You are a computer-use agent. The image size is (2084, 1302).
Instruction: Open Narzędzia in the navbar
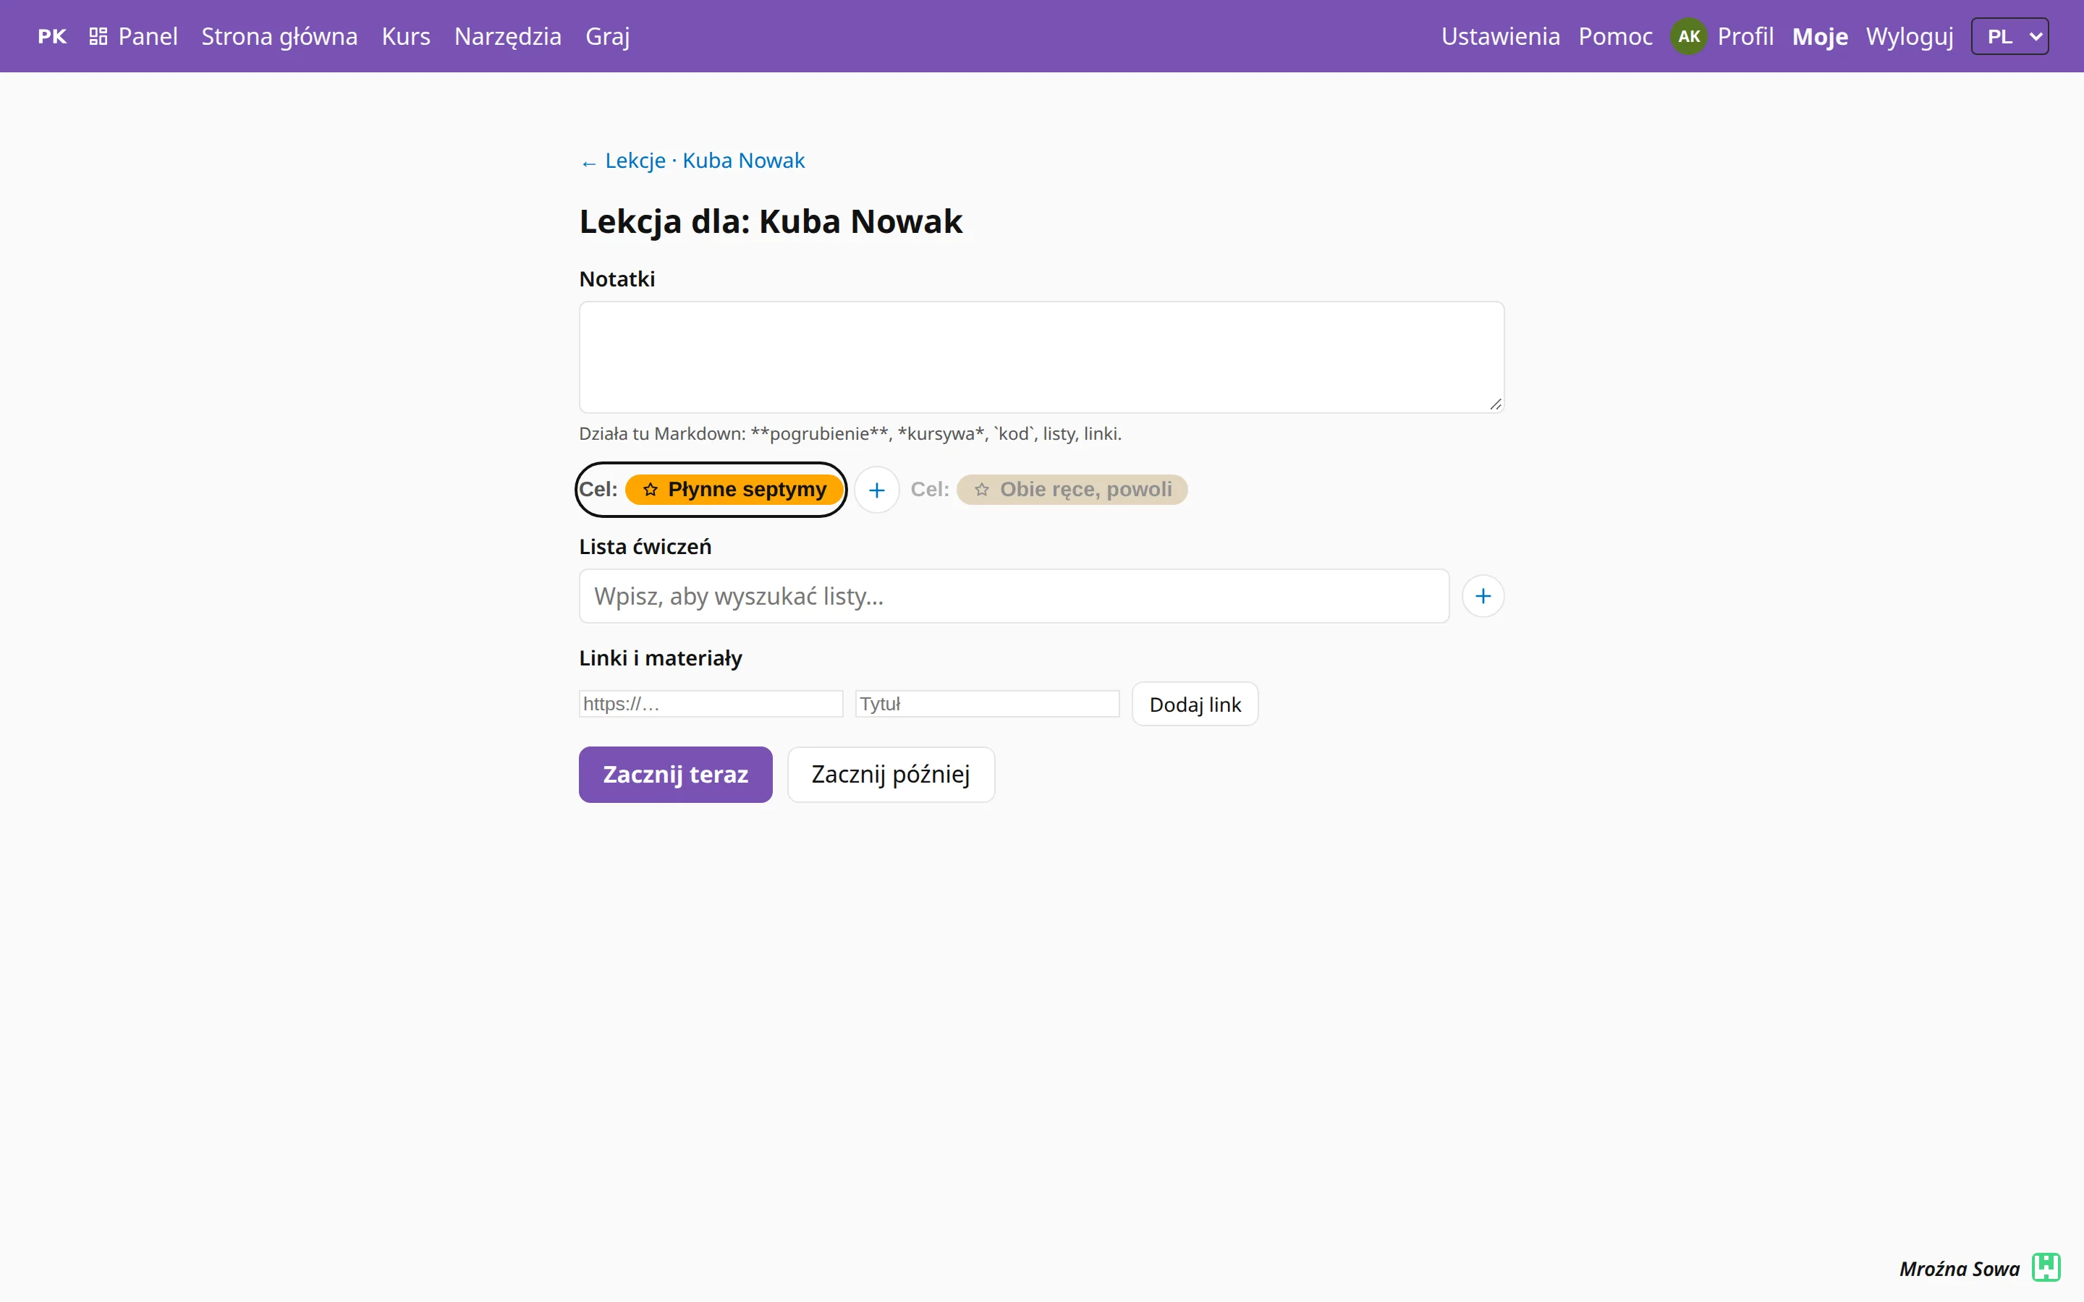(508, 36)
